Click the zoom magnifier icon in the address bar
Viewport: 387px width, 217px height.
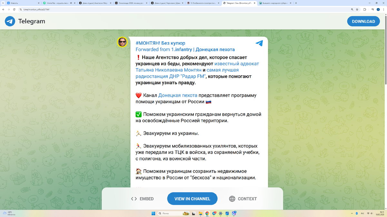pyautogui.click(x=352, y=9)
